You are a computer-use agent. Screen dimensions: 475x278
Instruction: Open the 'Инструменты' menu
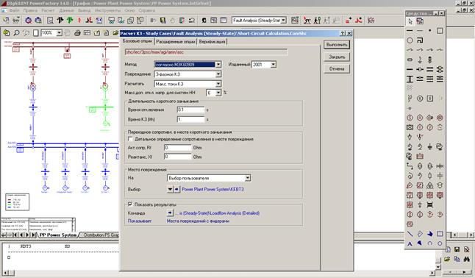tap(107, 10)
